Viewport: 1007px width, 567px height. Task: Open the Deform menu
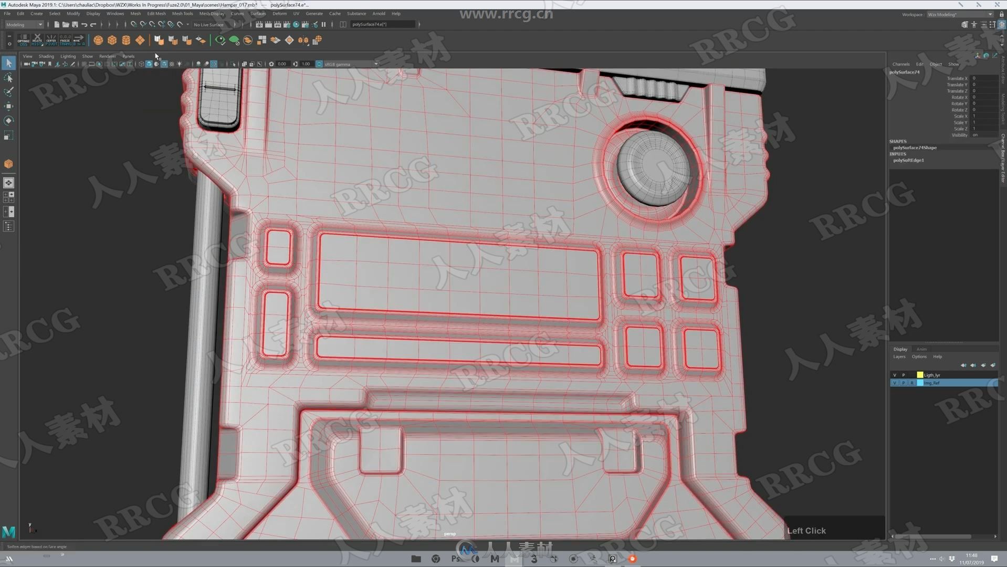[279, 14]
